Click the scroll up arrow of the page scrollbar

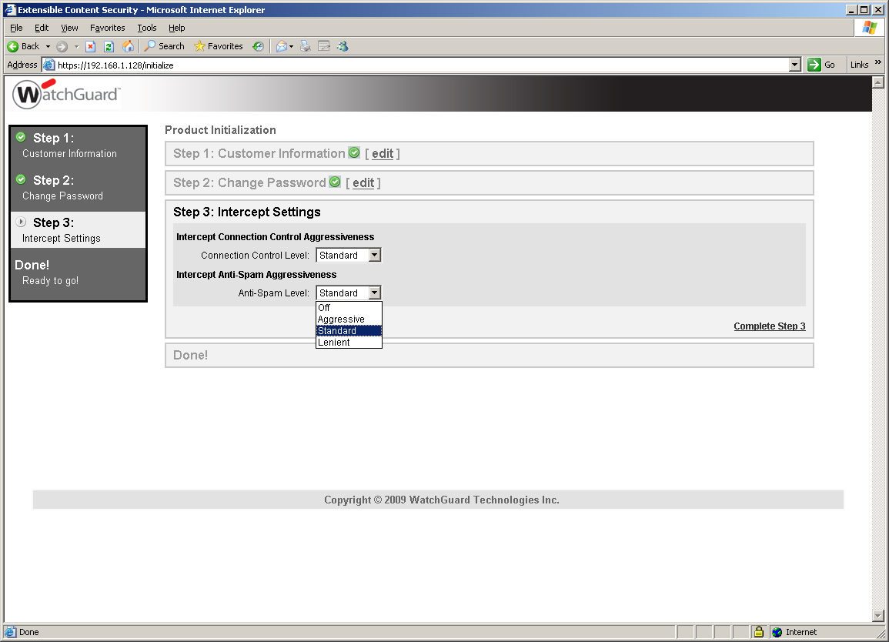[877, 82]
